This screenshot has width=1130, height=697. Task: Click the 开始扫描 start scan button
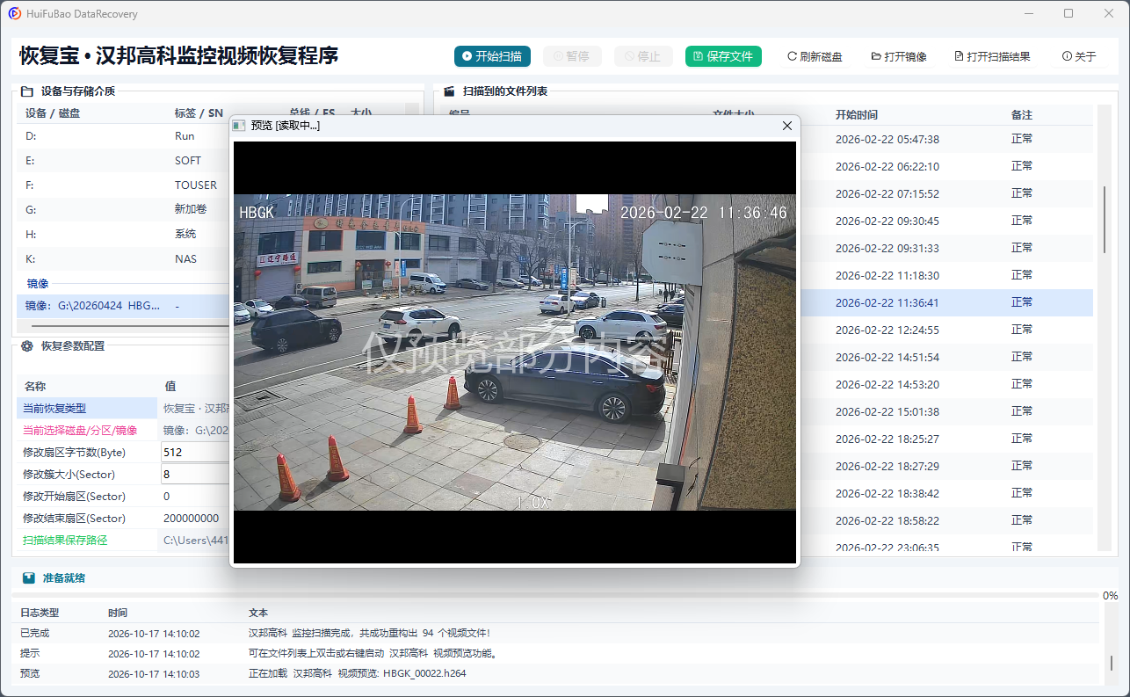click(492, 56)
